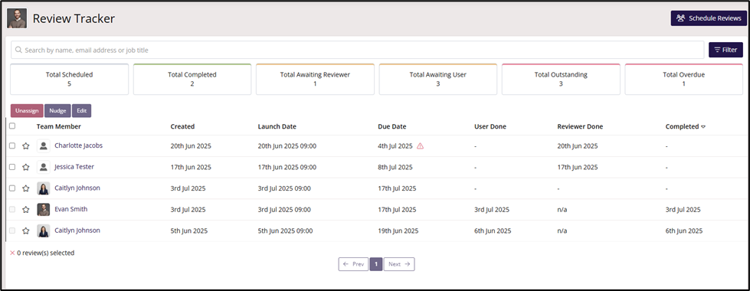
Task: Star Charlotte Jacobs' review as favorite
Action: pyautogui.click(x=26, y=146)
